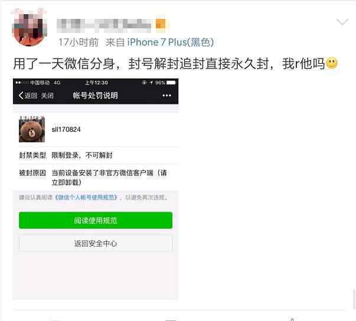Open the poster's pixelated profile avatar
356x321 pixels.
[30, 27]
